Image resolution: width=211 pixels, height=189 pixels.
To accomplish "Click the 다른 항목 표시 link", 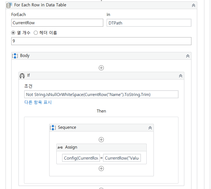I will [38, 102].
